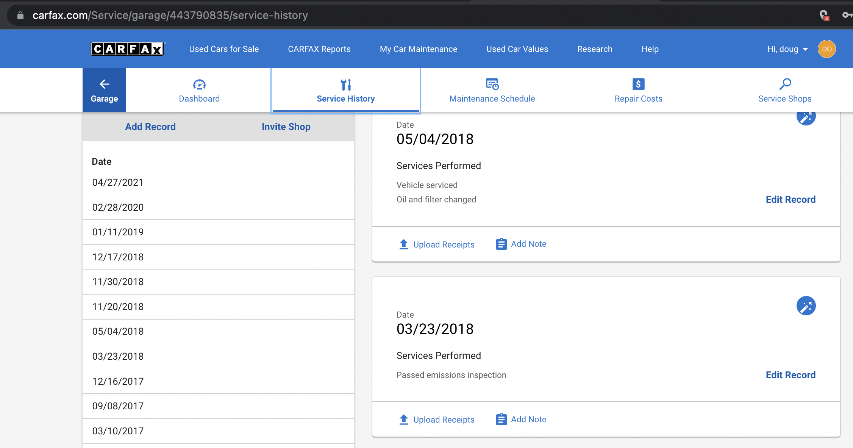Edit Record for 05/04/2018 service

(791, 199)
